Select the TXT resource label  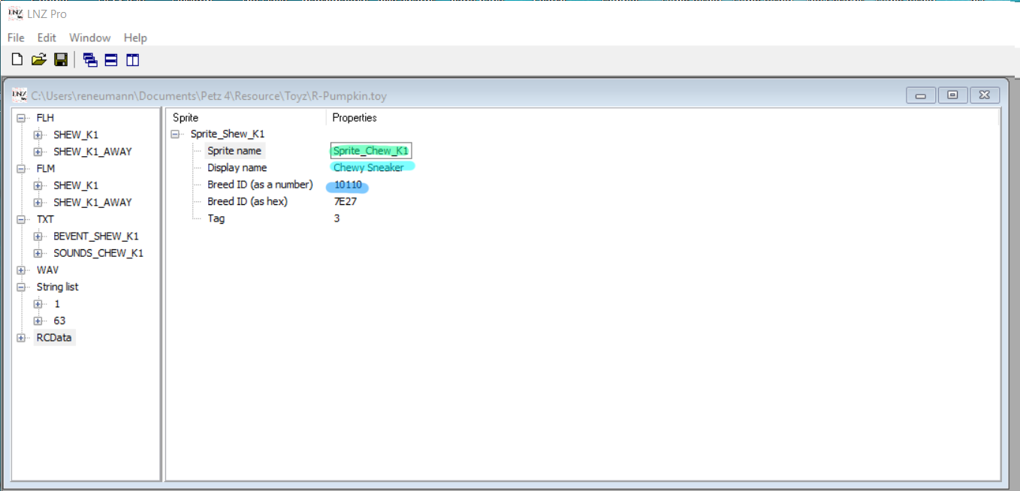(x=45, y=219)
